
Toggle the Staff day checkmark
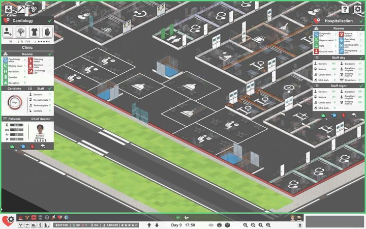click(x=360, y=58)
